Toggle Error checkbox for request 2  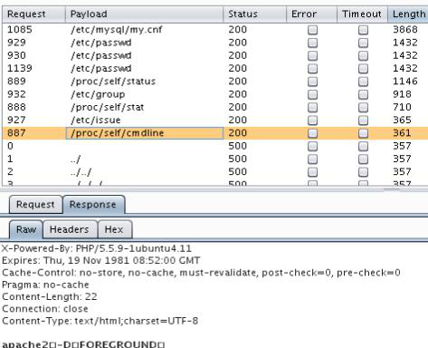312,172
